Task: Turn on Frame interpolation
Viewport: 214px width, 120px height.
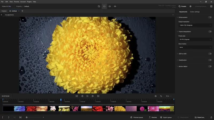Action: click(x=210, y=32)
